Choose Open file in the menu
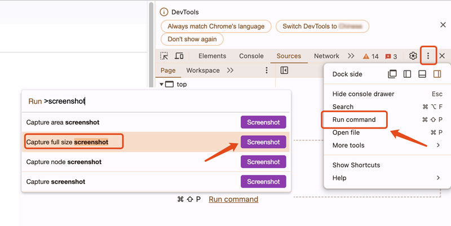451x226 pixels. point(387,132)
